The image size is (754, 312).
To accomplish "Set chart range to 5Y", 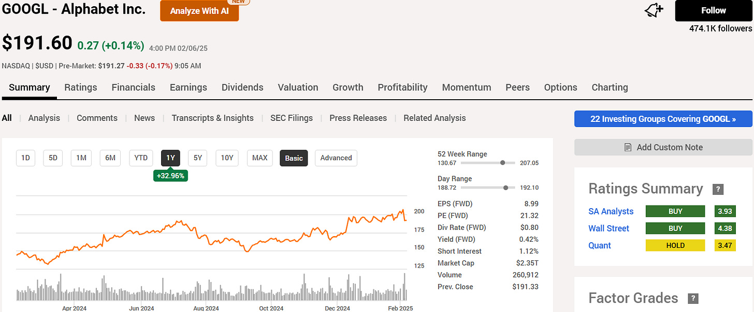I will (x=198, y=158).
